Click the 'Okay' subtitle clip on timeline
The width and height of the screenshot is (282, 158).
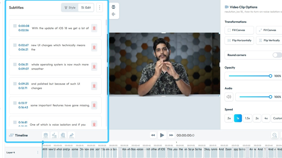pyautogui.click(x=207, y=152)
